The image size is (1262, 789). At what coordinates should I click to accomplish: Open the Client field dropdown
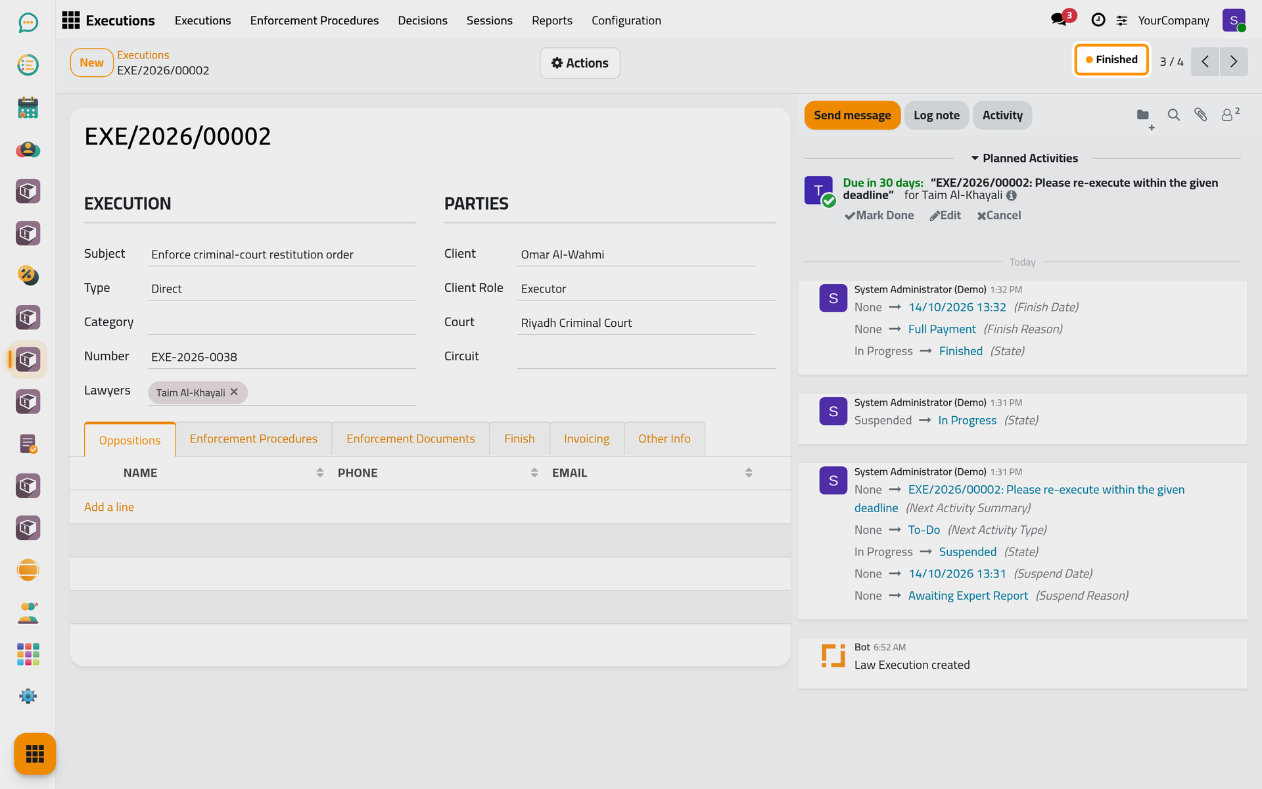click(636, 254)
